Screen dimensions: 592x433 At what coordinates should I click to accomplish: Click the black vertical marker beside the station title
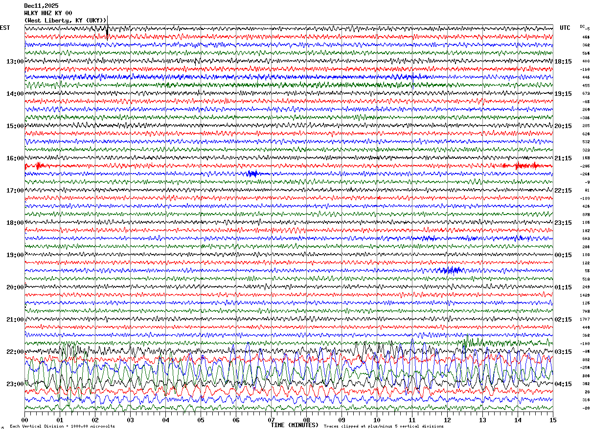click(107, 27)
